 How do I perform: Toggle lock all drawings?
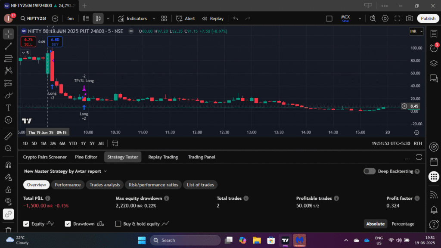tap(9, 189)
